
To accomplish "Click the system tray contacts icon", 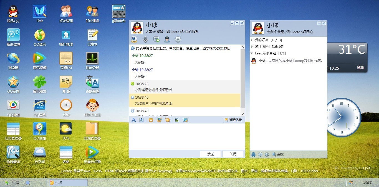I will tap(351, 183).
